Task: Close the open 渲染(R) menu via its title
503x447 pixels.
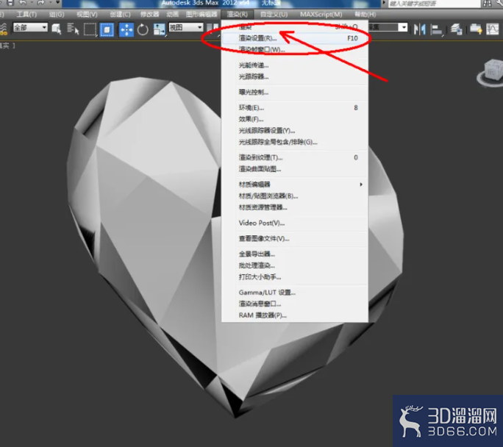Action: tap(237, 15)
